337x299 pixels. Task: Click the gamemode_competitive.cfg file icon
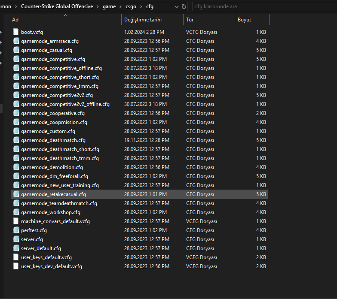pyautogui.click(x=16, y=59)
